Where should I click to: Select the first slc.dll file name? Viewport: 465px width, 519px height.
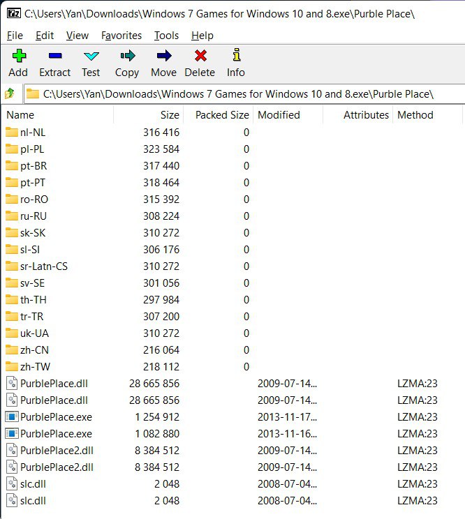coord(33,484)
